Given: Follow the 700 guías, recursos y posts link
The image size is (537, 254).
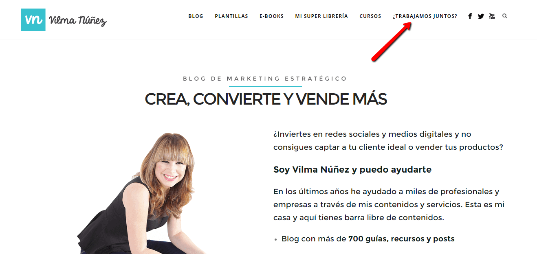Looking at the screenshot, I should pos(401,239).
